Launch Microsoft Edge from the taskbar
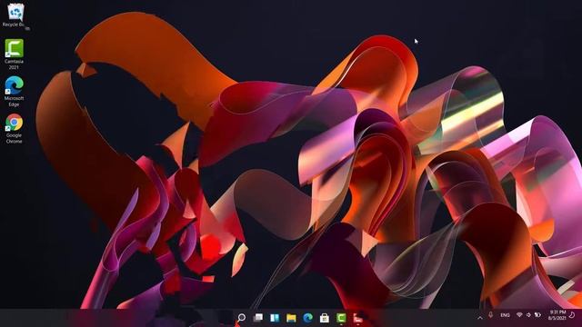The width and height of the screenshot is (582, 327). [x=307, y=318]
